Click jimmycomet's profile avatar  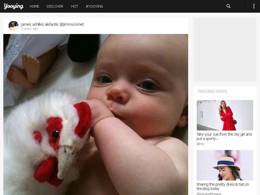coord(13,26)
